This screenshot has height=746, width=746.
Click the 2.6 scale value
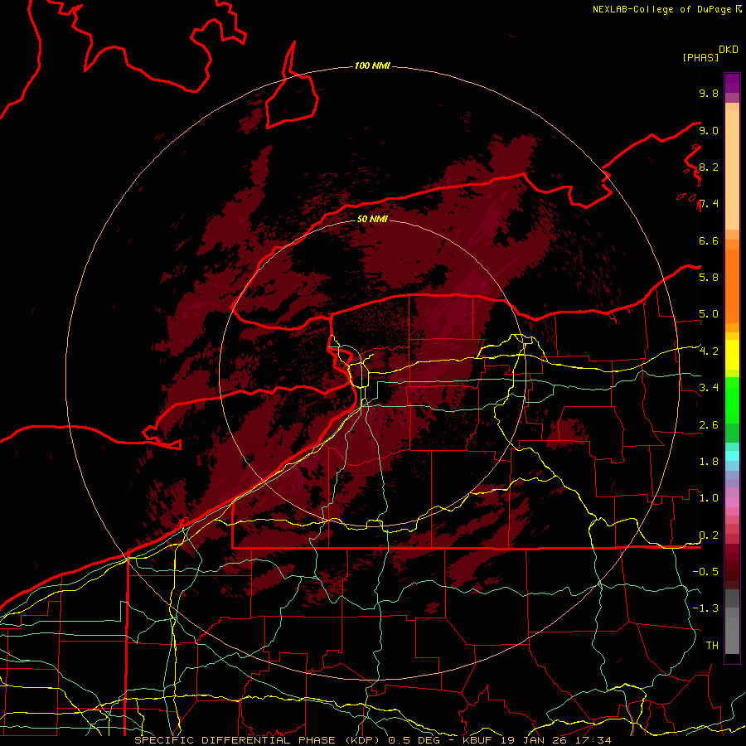709,425
